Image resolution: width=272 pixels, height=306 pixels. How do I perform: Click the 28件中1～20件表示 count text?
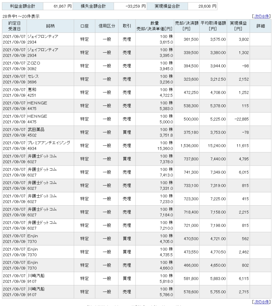[21, 16]
